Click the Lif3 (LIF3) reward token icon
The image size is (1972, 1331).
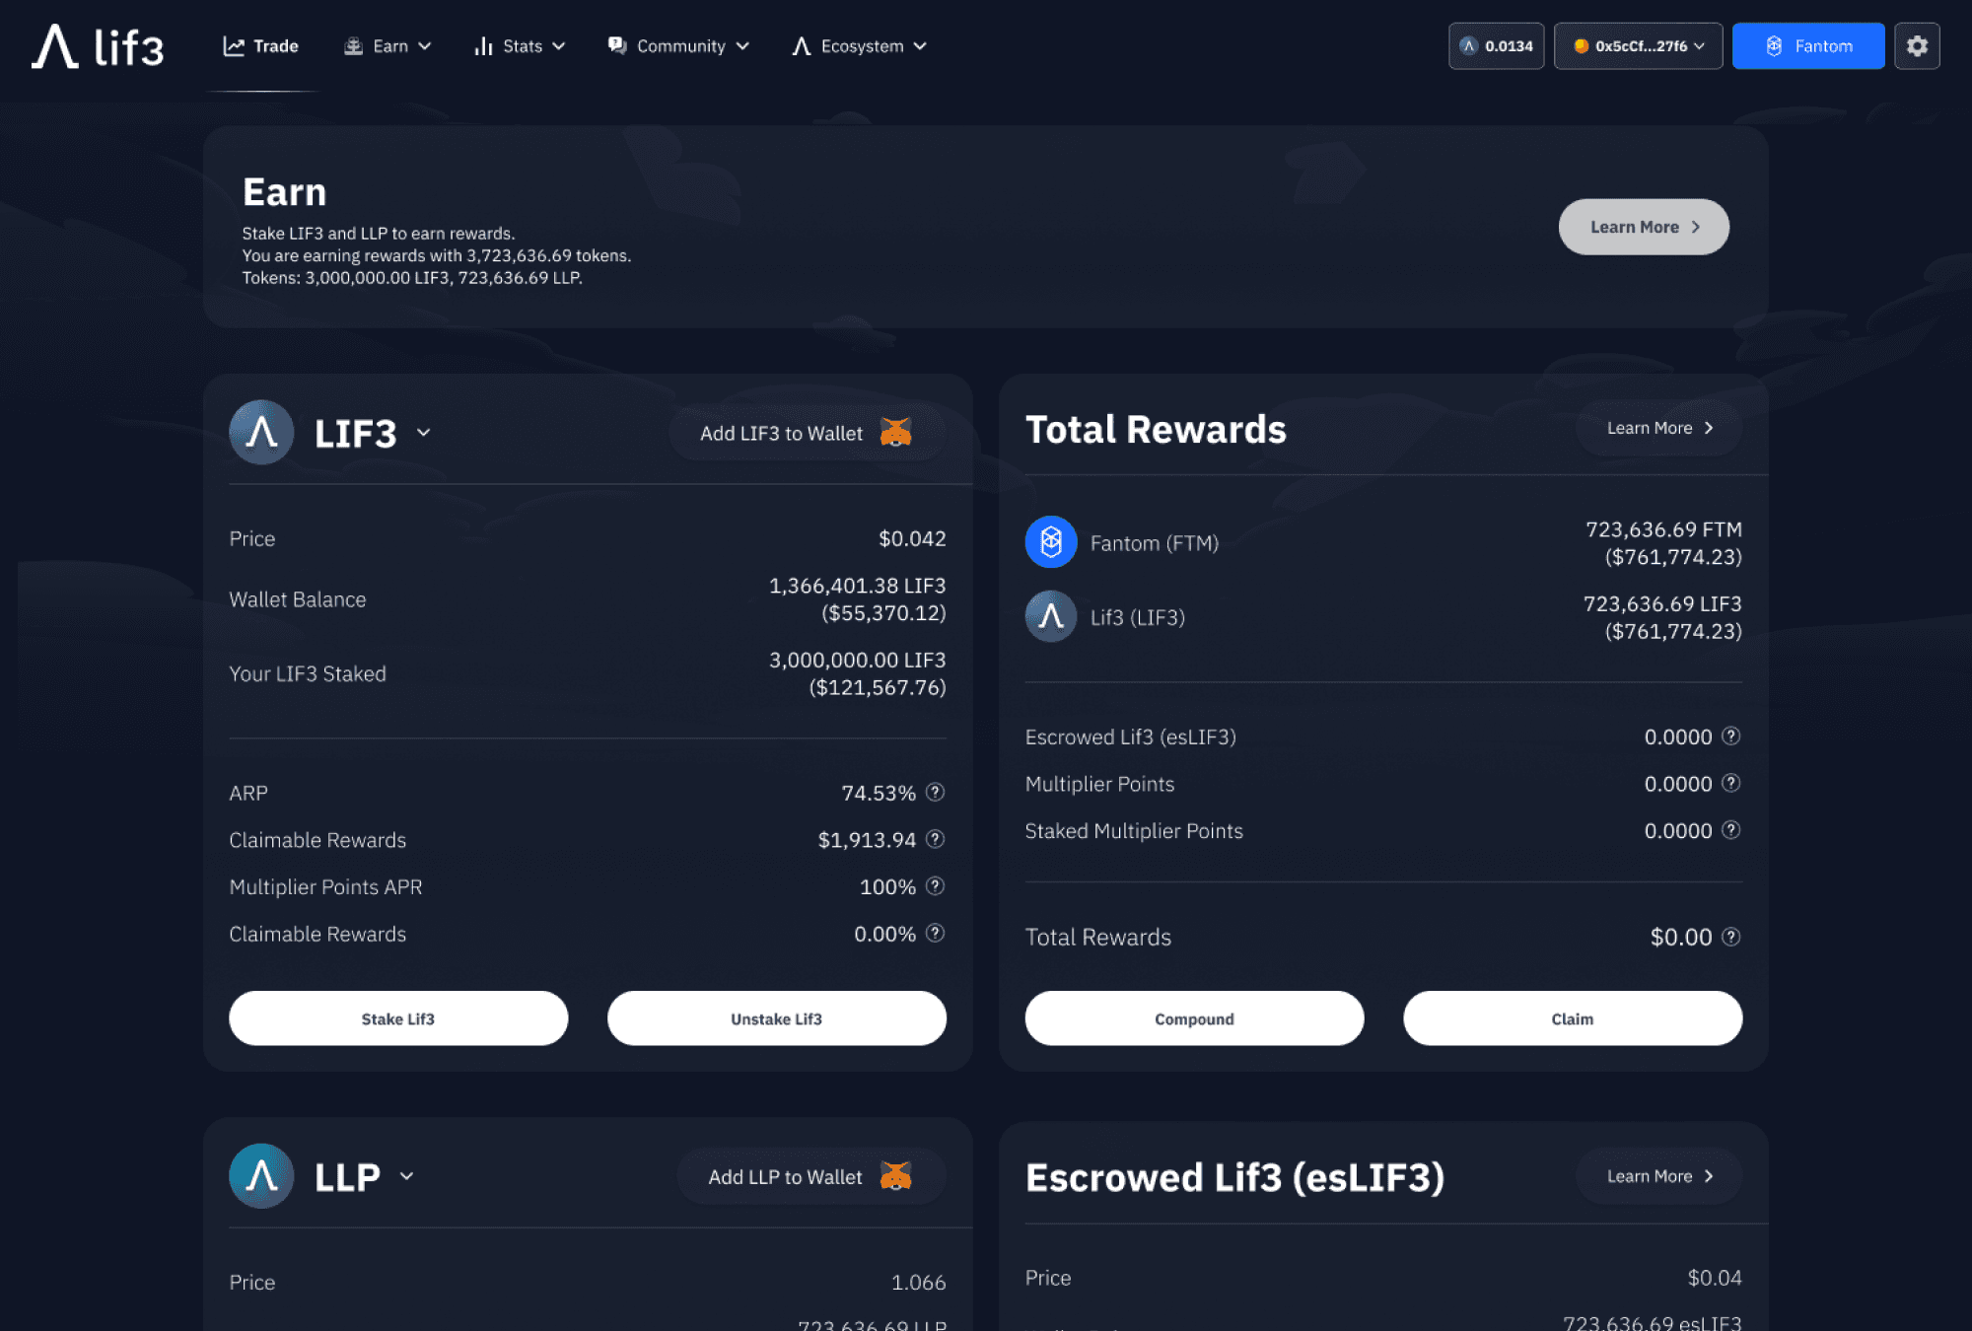pos(1051,616)
